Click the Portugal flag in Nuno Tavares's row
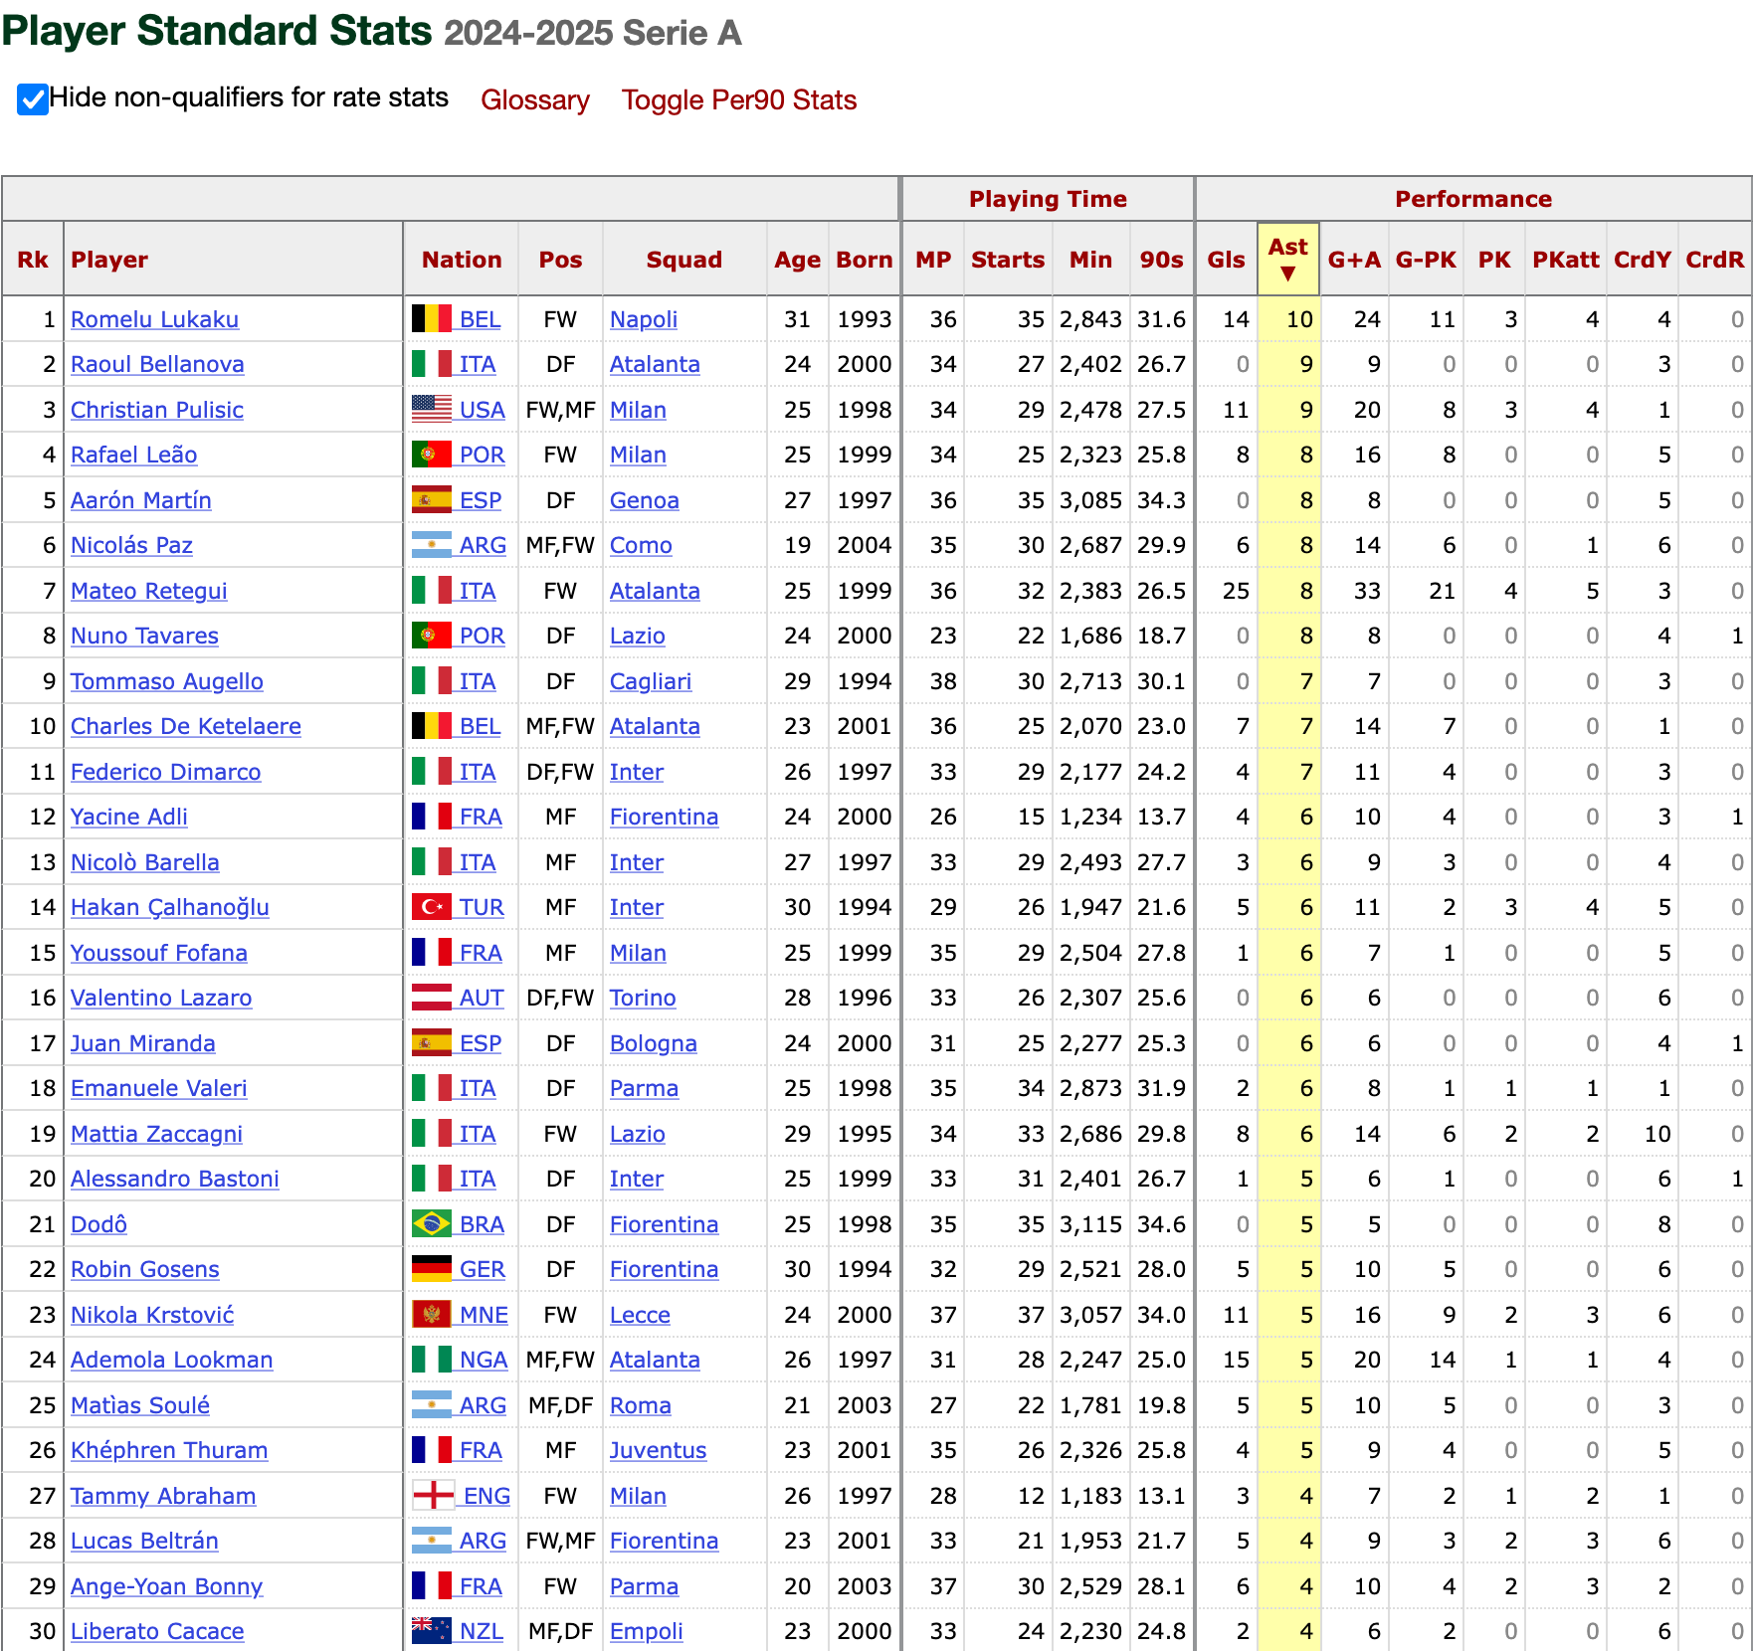1753x1651 pixels. 432,636
